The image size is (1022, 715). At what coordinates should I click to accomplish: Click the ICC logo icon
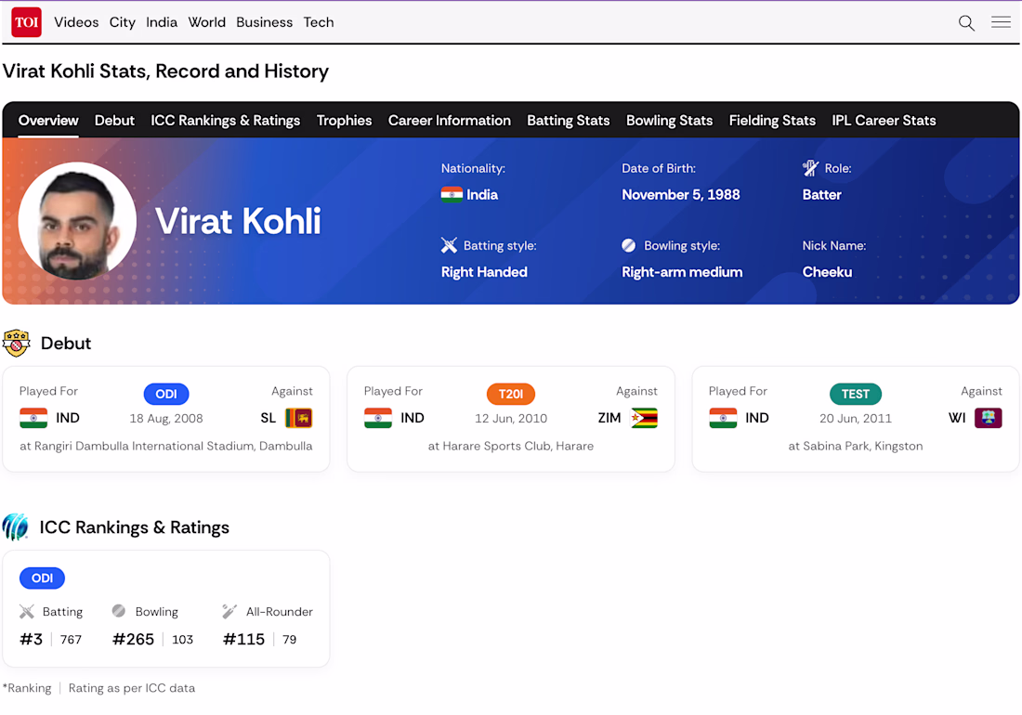pyautogui.click(x=16, y=526)
